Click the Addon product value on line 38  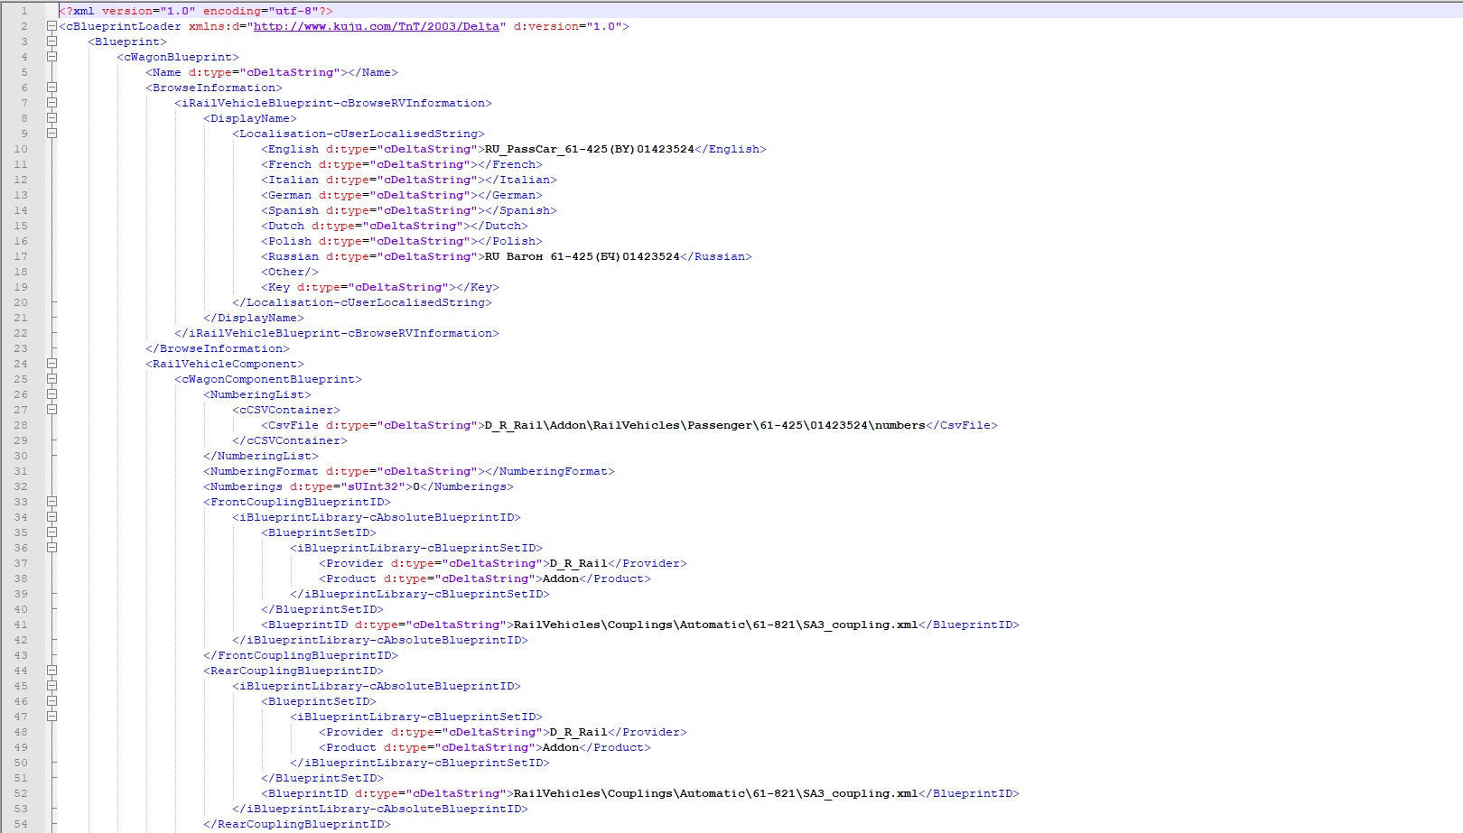point(561,578)
